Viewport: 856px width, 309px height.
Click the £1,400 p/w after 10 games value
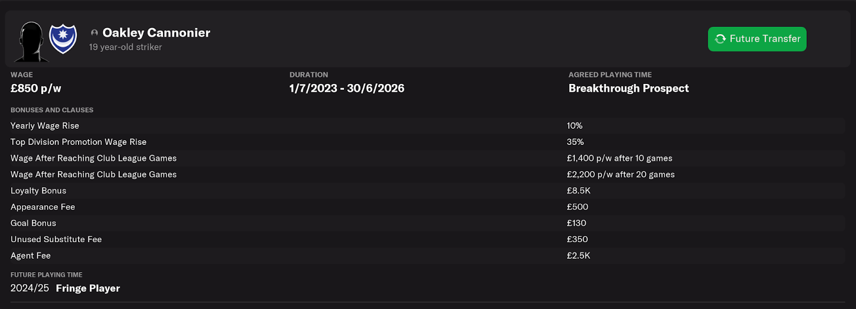(620, 158)
